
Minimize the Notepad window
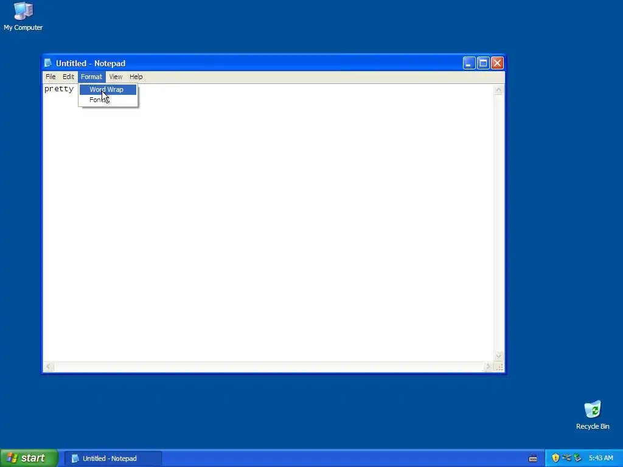coord(469,63)
